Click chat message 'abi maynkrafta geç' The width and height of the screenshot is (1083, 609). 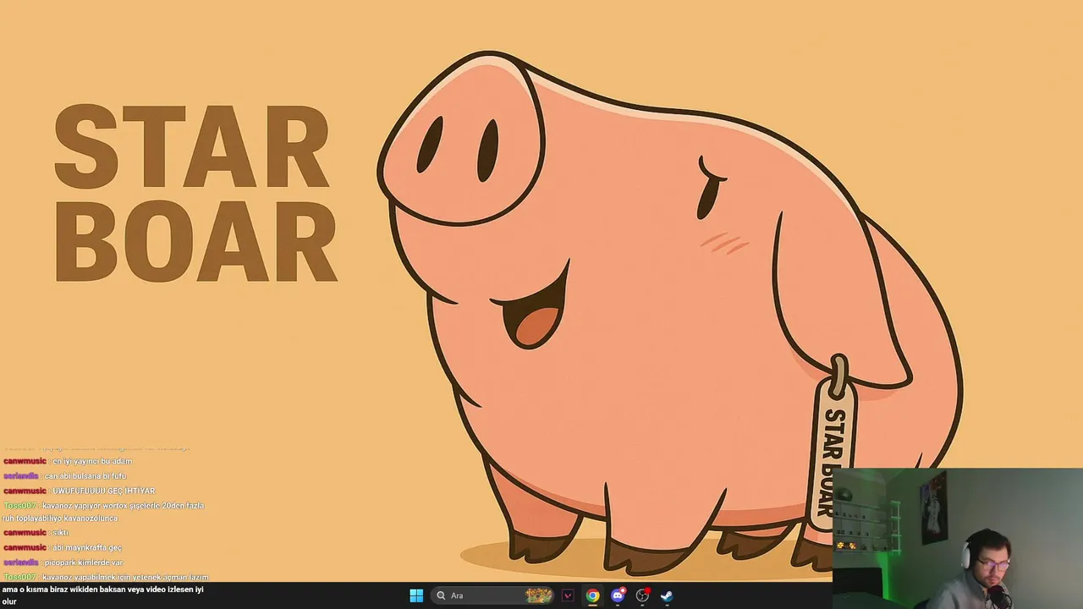coord(86,547)
